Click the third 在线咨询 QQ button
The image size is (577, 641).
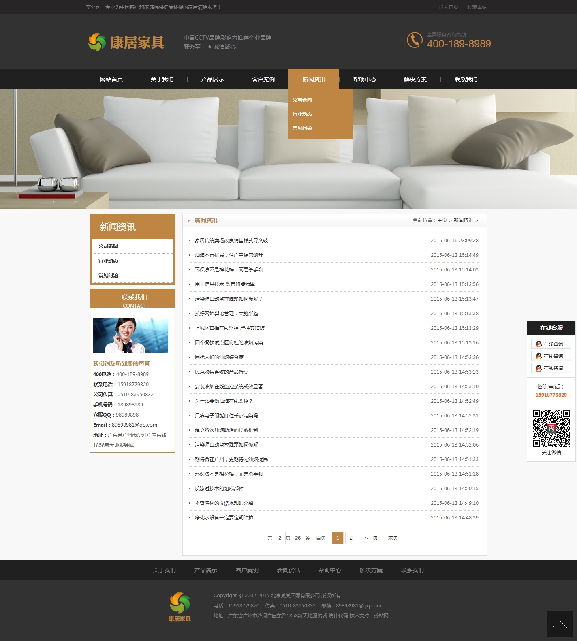click(x=551, y=368)
